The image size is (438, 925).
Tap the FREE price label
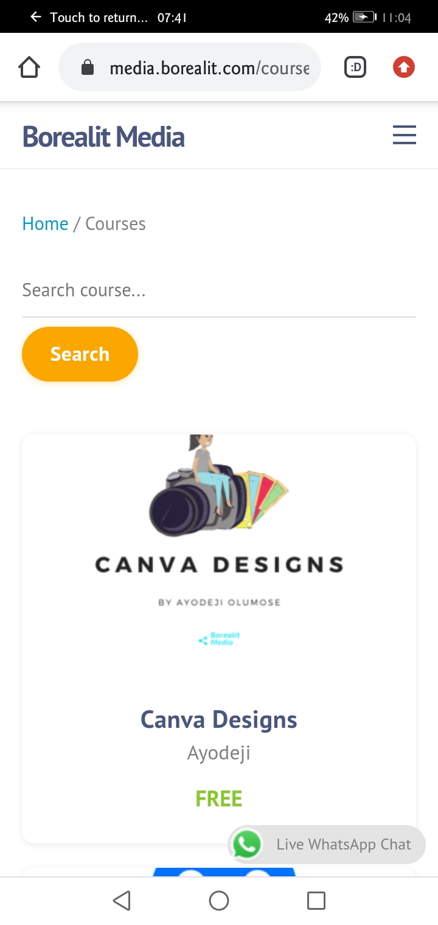[x=219, y=798]
